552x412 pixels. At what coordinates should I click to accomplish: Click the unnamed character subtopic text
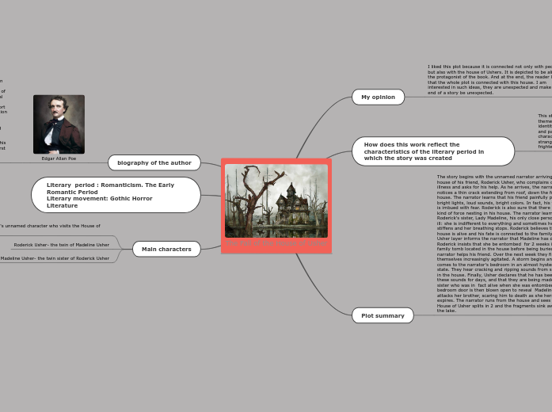pos(49,226)
